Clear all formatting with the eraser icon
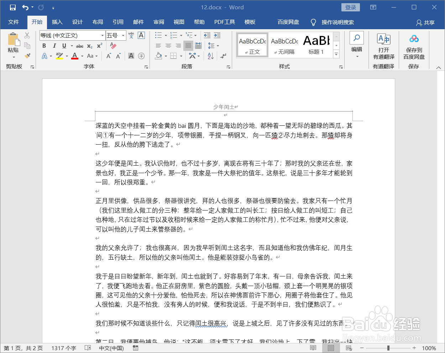 click(113, 46)
